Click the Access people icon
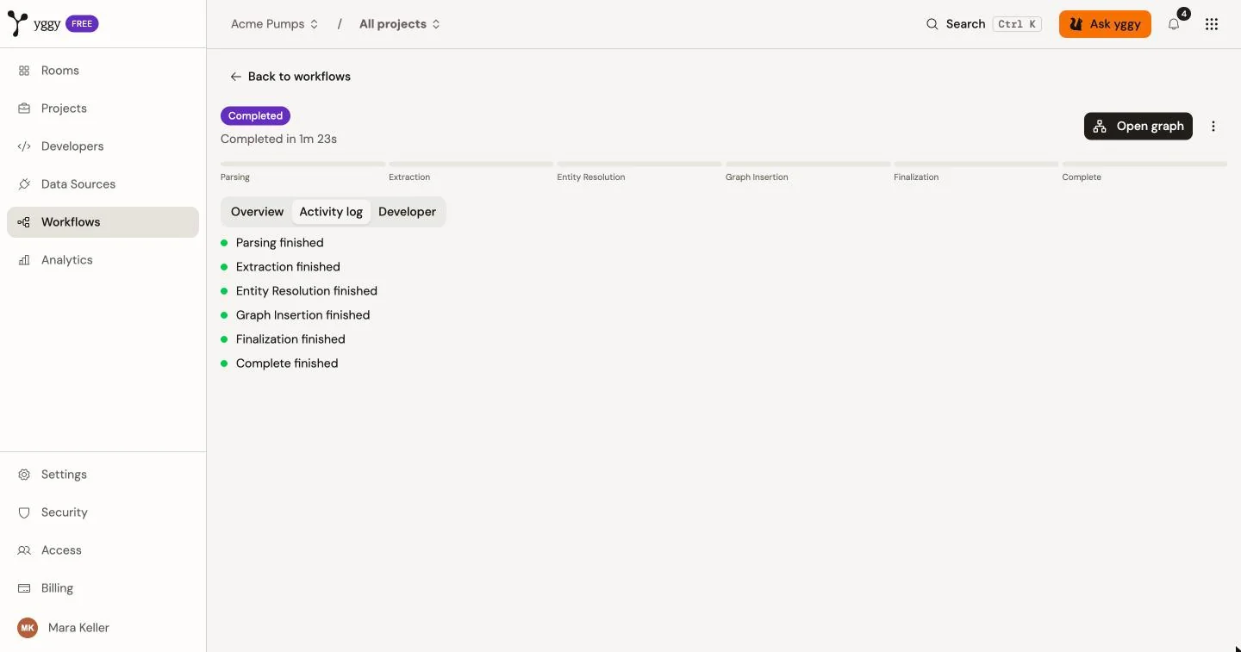This screenshot has height=652, width=1241. coord(24,550)
